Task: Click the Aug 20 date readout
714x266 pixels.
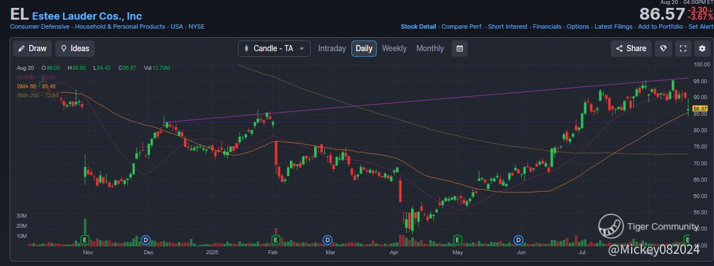Action: (26, 68)
